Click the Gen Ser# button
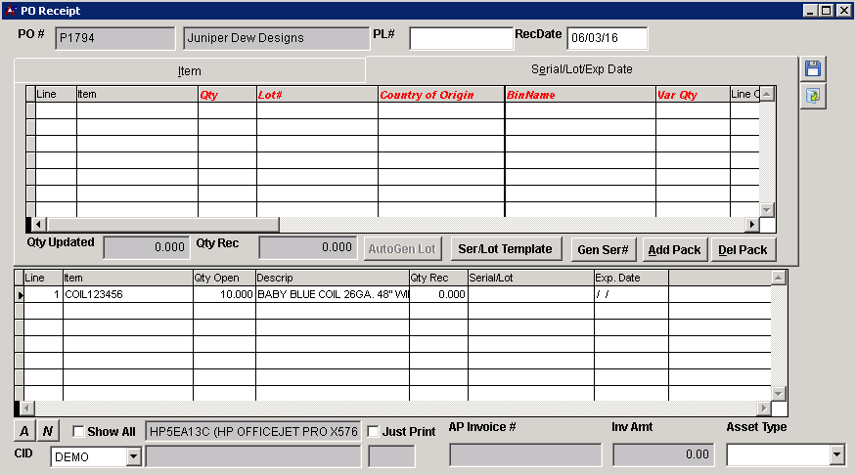 pyautogui.click(x=604, y=249)
